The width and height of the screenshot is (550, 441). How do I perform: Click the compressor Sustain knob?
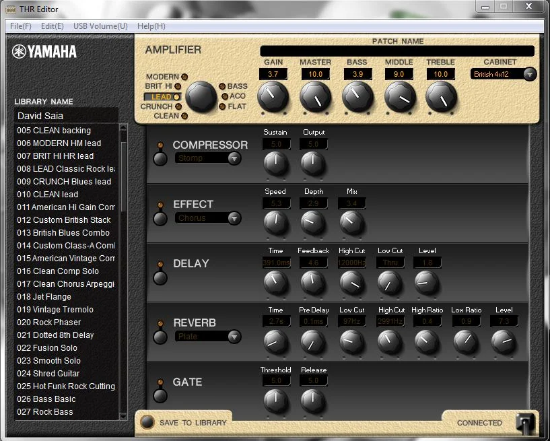[276, 163]
